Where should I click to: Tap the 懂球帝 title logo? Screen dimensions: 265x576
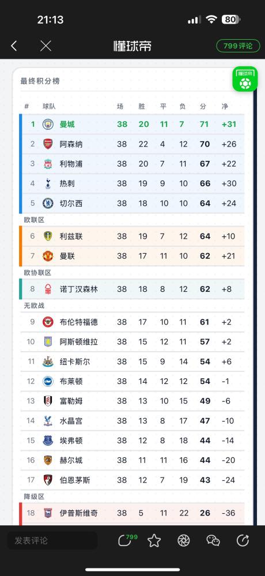point(132,46)
